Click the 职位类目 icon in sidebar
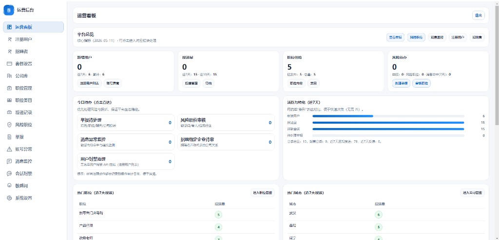The width and height of the screenshot is (499, 240). point(10,100)
